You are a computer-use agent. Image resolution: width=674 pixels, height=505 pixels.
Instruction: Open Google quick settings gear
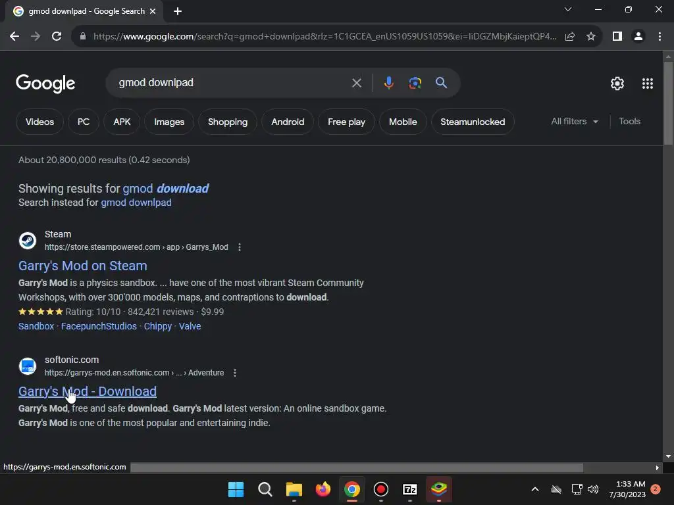point(617,84)
